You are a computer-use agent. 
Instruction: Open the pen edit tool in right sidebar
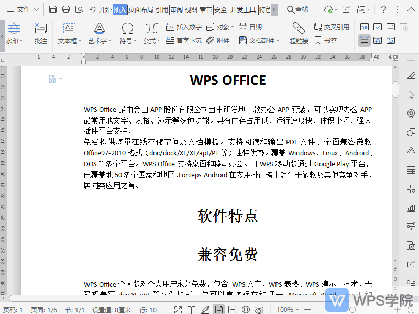(x=411, y=76)
